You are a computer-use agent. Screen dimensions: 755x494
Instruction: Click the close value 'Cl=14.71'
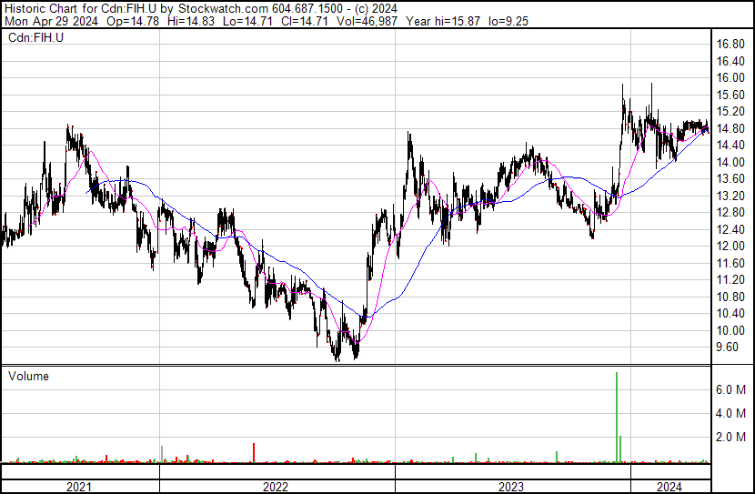click(x=305, y=21)
